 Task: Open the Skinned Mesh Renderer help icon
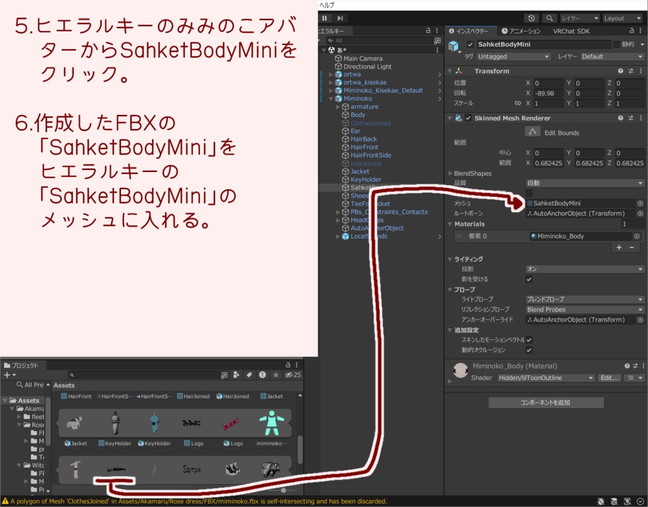[620, 118]
